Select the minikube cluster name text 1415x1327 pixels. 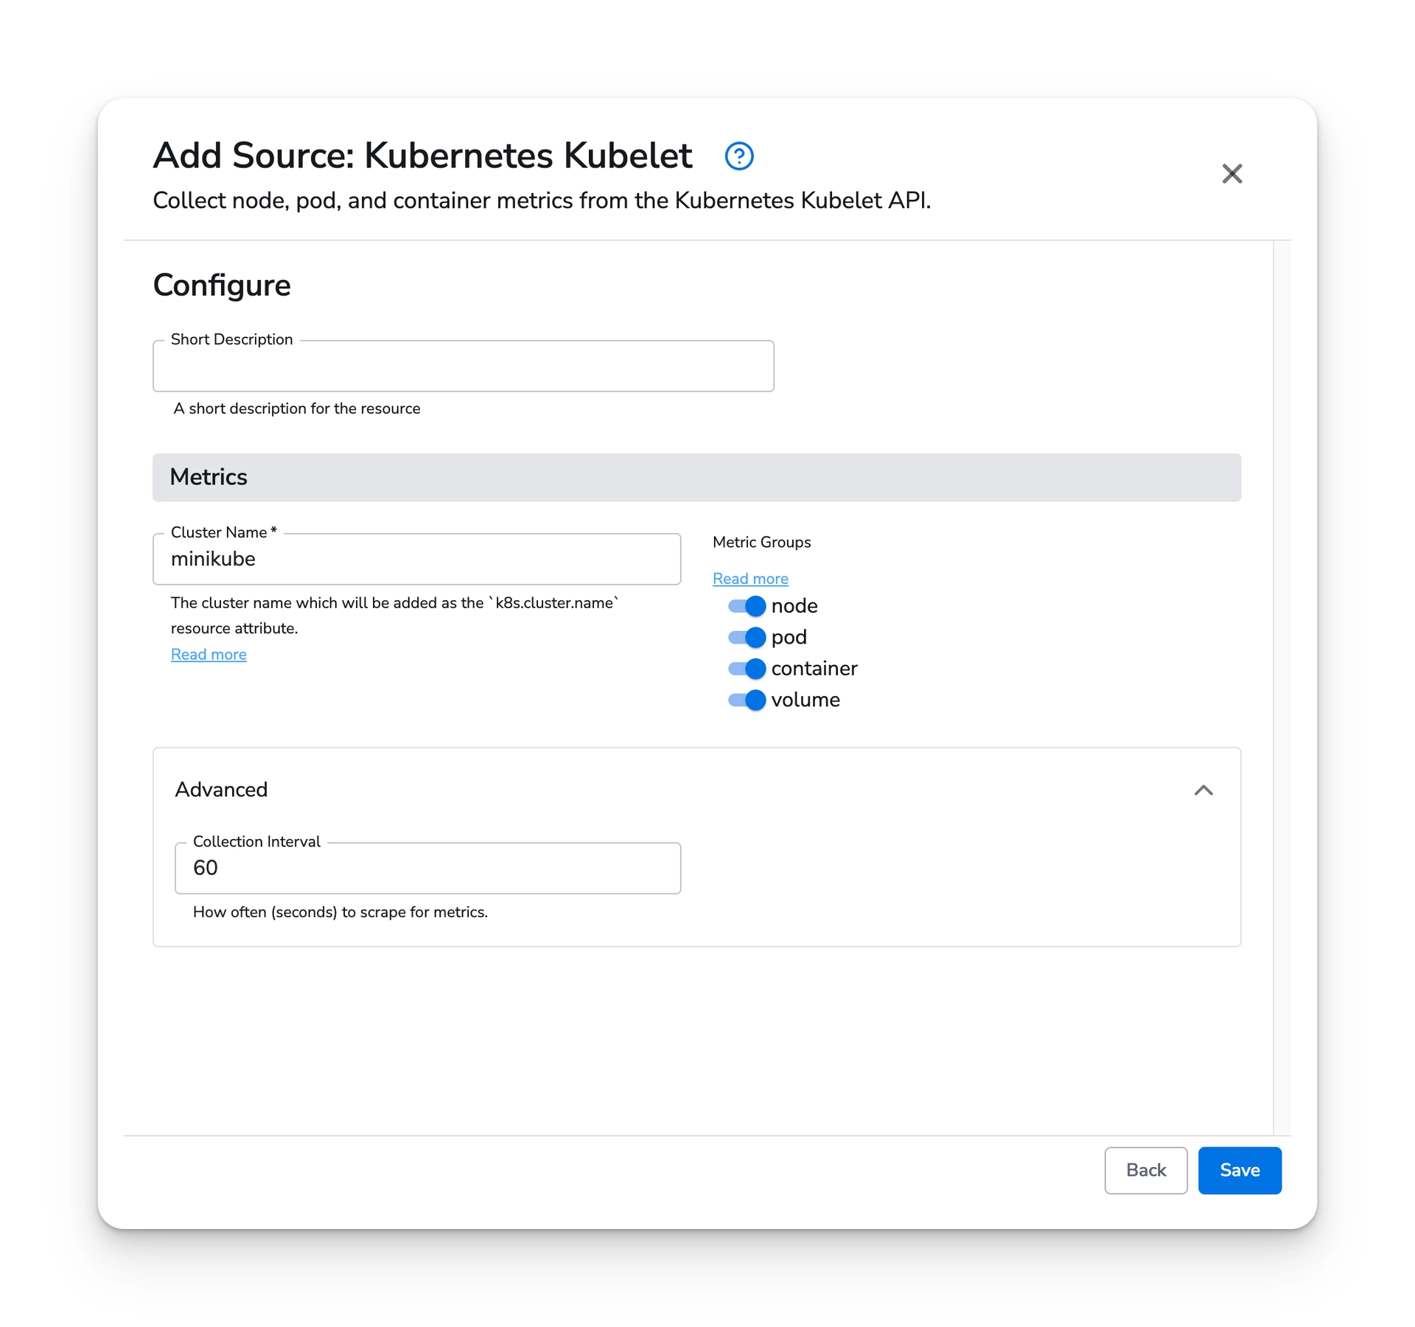coord(214,559)
